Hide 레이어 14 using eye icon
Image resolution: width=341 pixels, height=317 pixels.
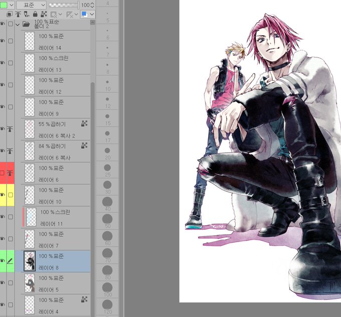(x=3, y=41)
